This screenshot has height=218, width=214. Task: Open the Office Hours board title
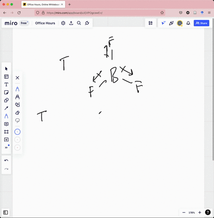coord(45,23)
